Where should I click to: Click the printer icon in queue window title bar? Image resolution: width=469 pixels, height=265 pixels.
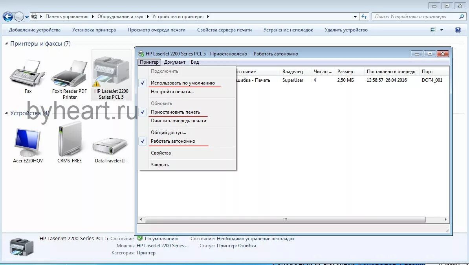click(x=141, y=54)
